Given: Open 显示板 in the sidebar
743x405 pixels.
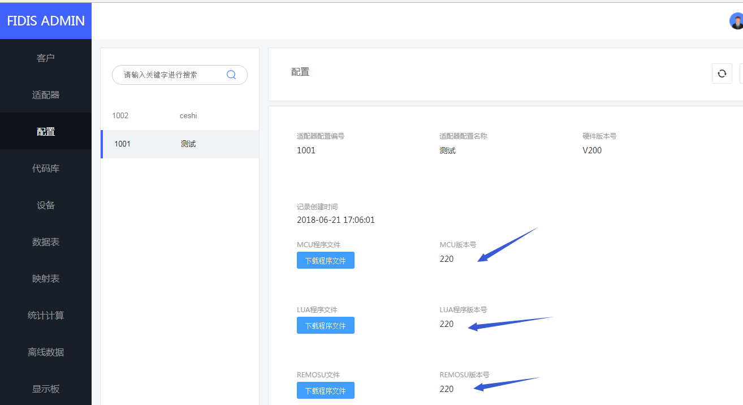Looking at the screenshot, I should [46, 389].
